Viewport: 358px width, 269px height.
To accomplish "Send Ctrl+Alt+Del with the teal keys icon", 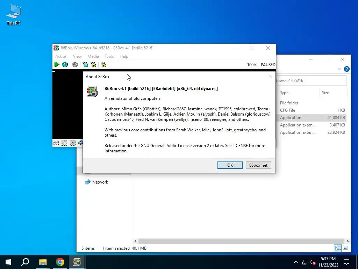I will tap(85, 64).
